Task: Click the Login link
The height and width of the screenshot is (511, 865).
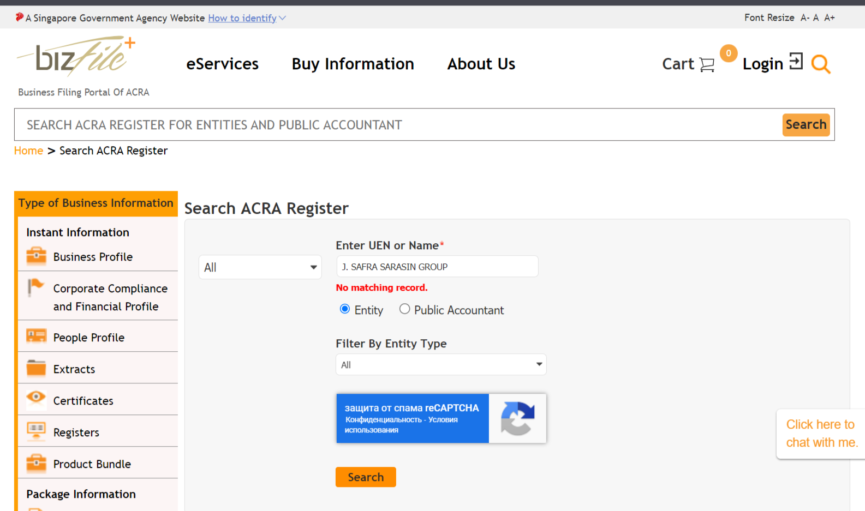Action: coord(763,64)
